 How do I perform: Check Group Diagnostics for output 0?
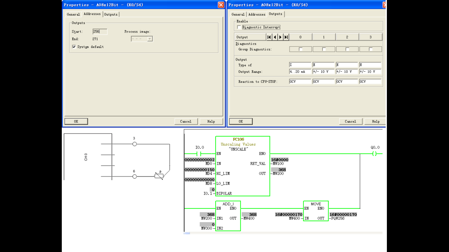(300, 49)
